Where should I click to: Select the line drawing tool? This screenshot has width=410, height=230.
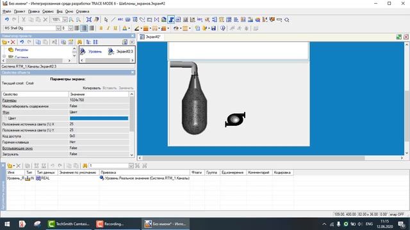tap(113, 20)
